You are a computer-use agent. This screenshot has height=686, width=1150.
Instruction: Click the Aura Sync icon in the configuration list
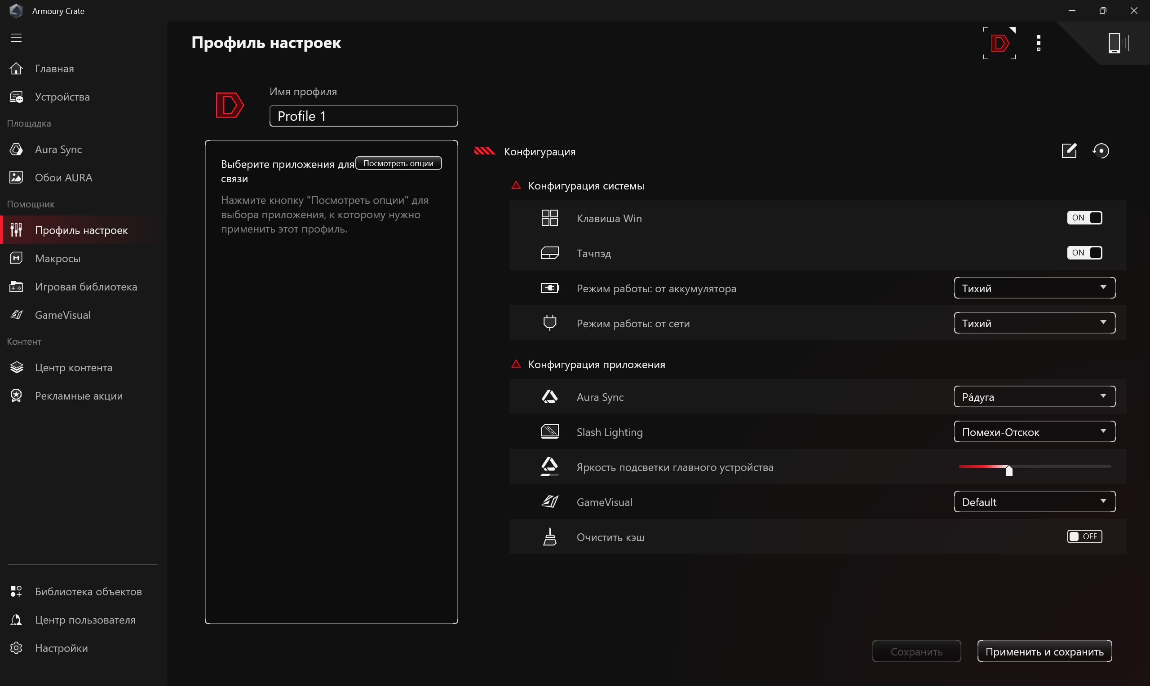click(x=550, y=396)
